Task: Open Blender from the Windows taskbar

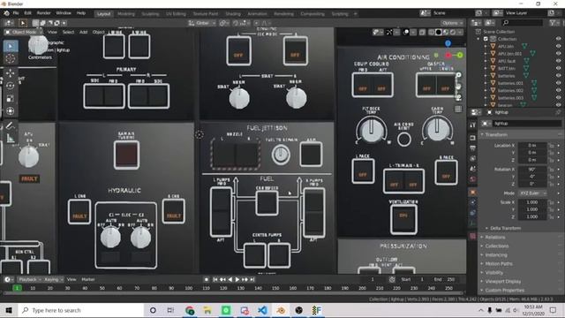Action: click(281, 310)
